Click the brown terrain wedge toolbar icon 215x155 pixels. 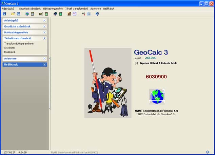[69, 14]
